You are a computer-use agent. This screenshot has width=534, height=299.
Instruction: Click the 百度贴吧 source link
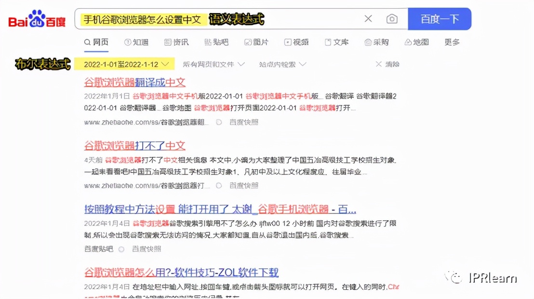point(98,249)
